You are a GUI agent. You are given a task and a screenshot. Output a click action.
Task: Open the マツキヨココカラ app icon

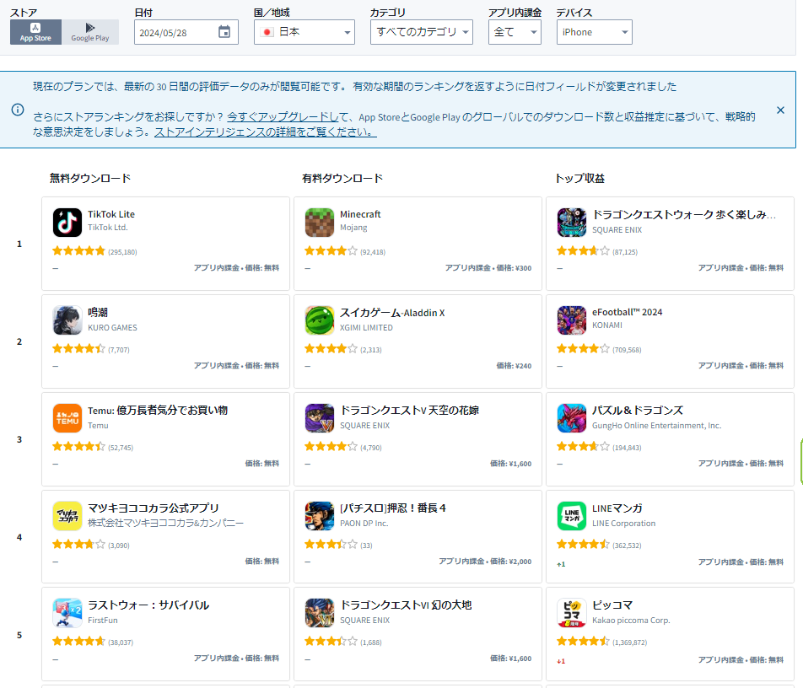[x=67, y=516]
